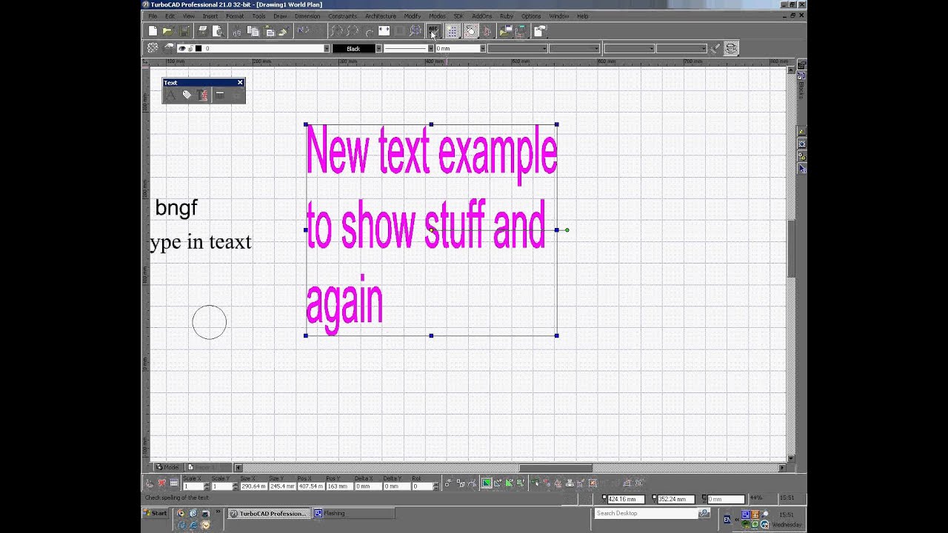Image resolution: width=948 pixels, height=533 pixels.
Task: Click the Y coordinate field showing 352.24 mm
Action: 675,499
